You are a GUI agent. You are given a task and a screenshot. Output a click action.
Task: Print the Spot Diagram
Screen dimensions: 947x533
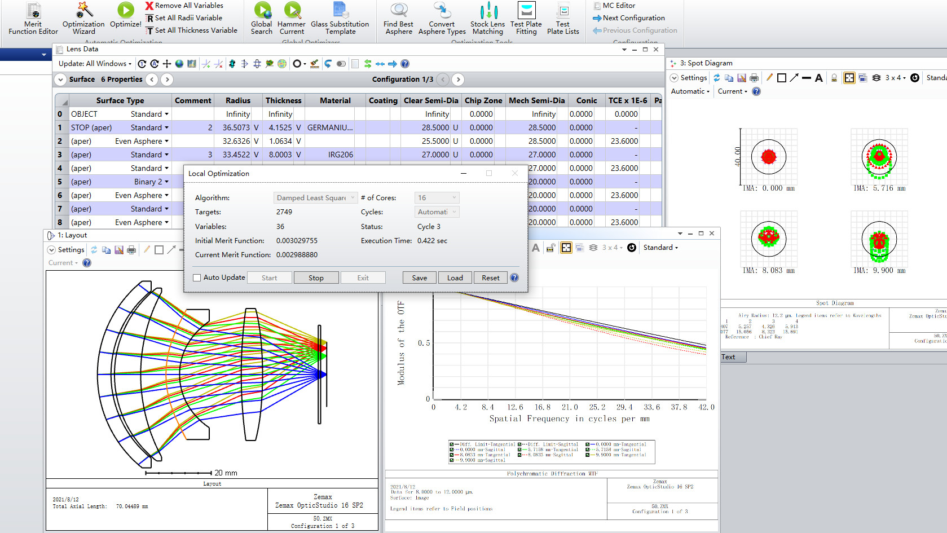click(754, 78)
